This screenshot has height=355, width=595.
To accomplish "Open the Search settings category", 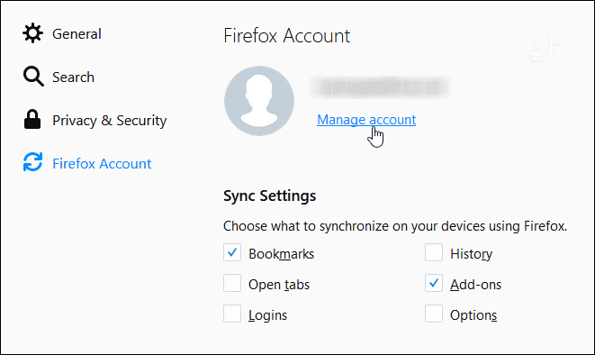I will tap(73, 77).
